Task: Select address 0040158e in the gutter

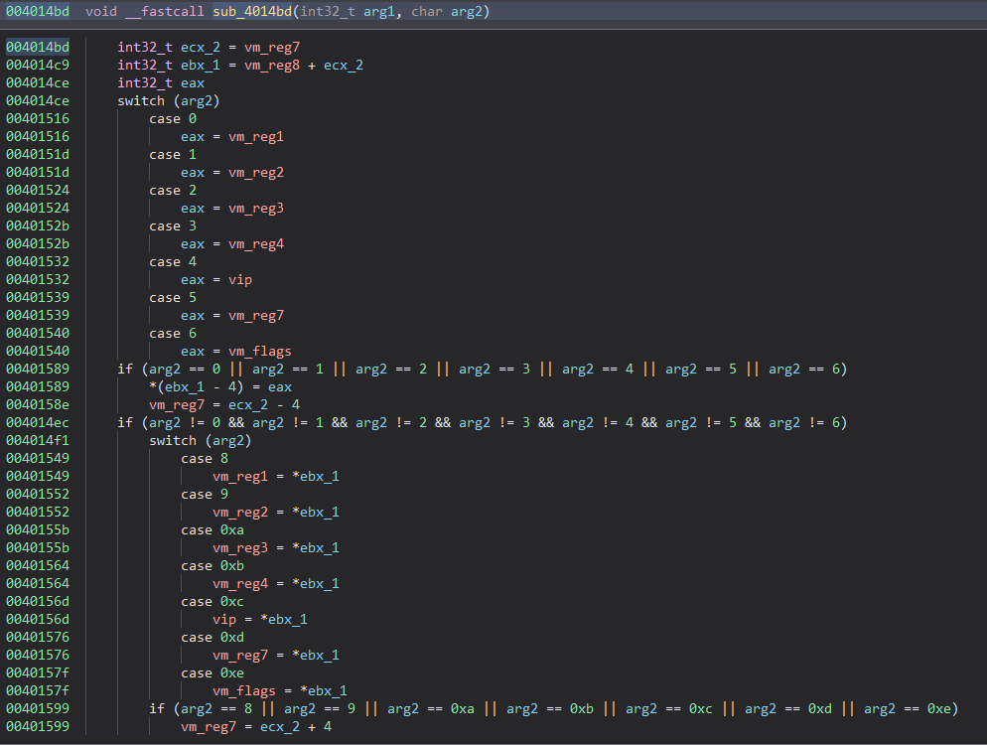Action: [38, 405]
